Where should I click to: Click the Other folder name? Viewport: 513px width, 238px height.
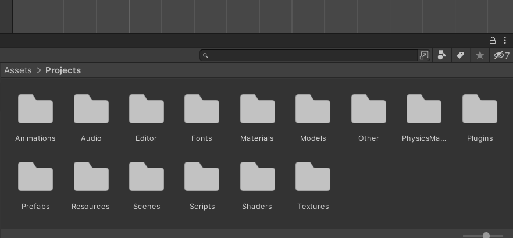[369, 138]
